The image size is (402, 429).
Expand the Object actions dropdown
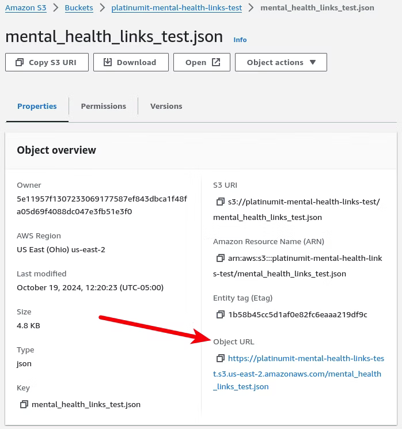coord(281,62)
